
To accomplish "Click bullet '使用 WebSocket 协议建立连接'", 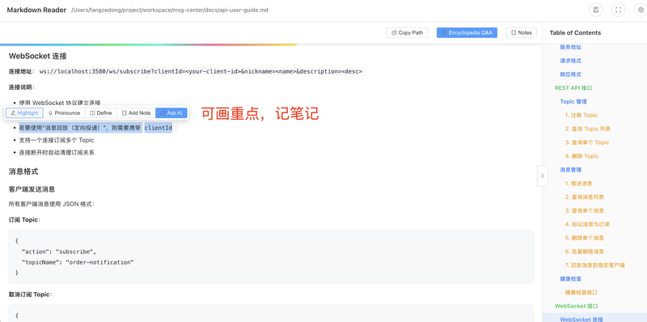I will coord(59,103).
